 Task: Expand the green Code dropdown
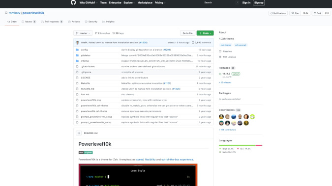point(205,33)
